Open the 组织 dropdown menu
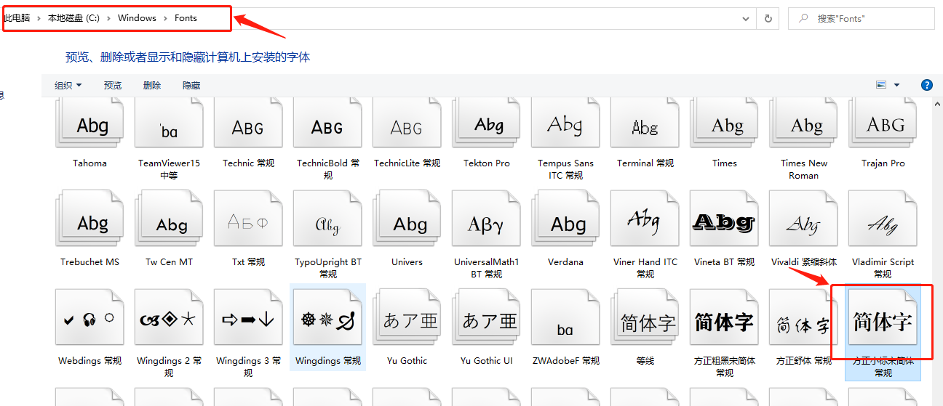943x406 pixels. (68, 86)
